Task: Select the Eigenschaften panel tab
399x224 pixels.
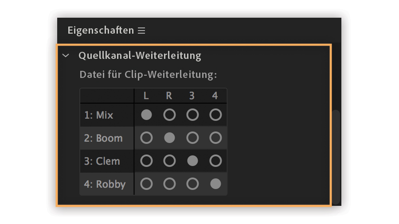Action: [101, 31]
